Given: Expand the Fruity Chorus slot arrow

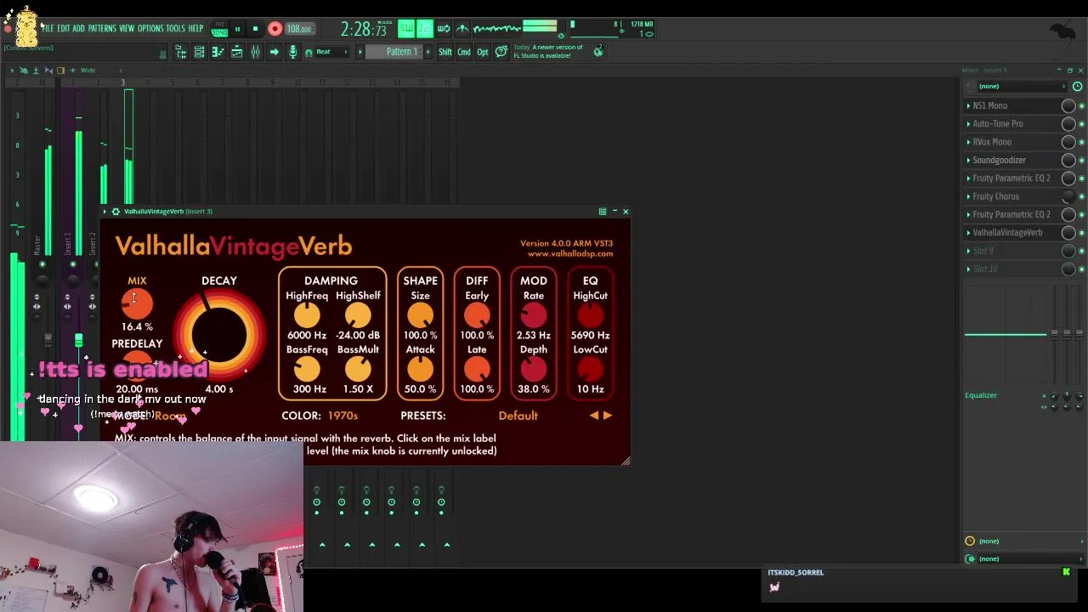Looking at the screenshot, I should (968, 196).
